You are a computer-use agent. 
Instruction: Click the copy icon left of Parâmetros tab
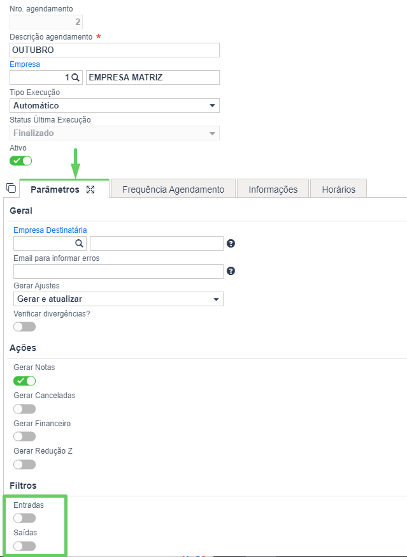(11, 188)
